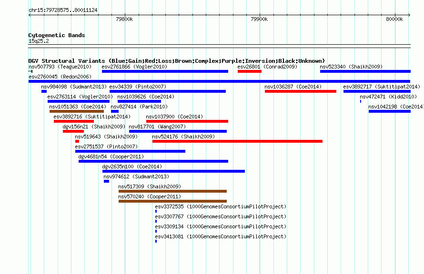
Task: Click the nsv519643 (Shaikh2009) small red bar
Action: tap(77, 141)
